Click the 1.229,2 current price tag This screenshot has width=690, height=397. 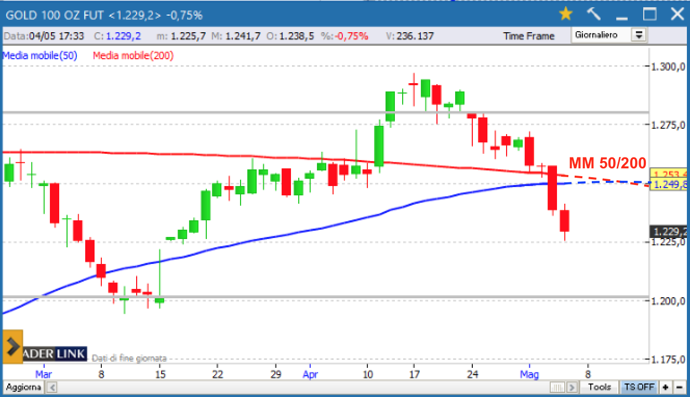coord(669,232)
